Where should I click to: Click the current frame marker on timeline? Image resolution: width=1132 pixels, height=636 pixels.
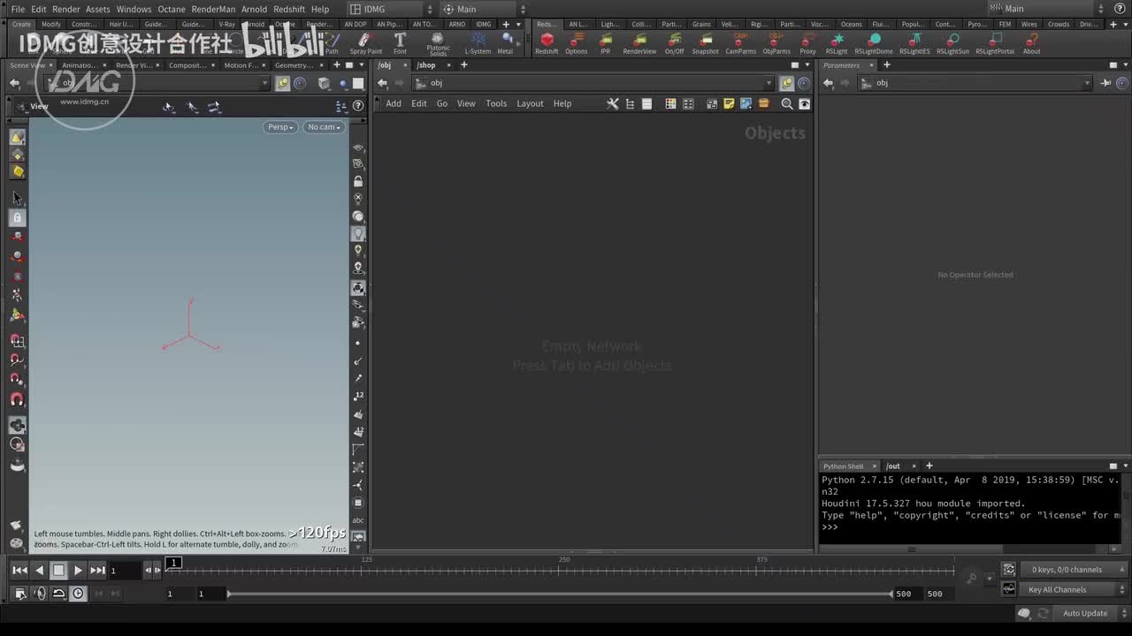click(x=174, y=563)
